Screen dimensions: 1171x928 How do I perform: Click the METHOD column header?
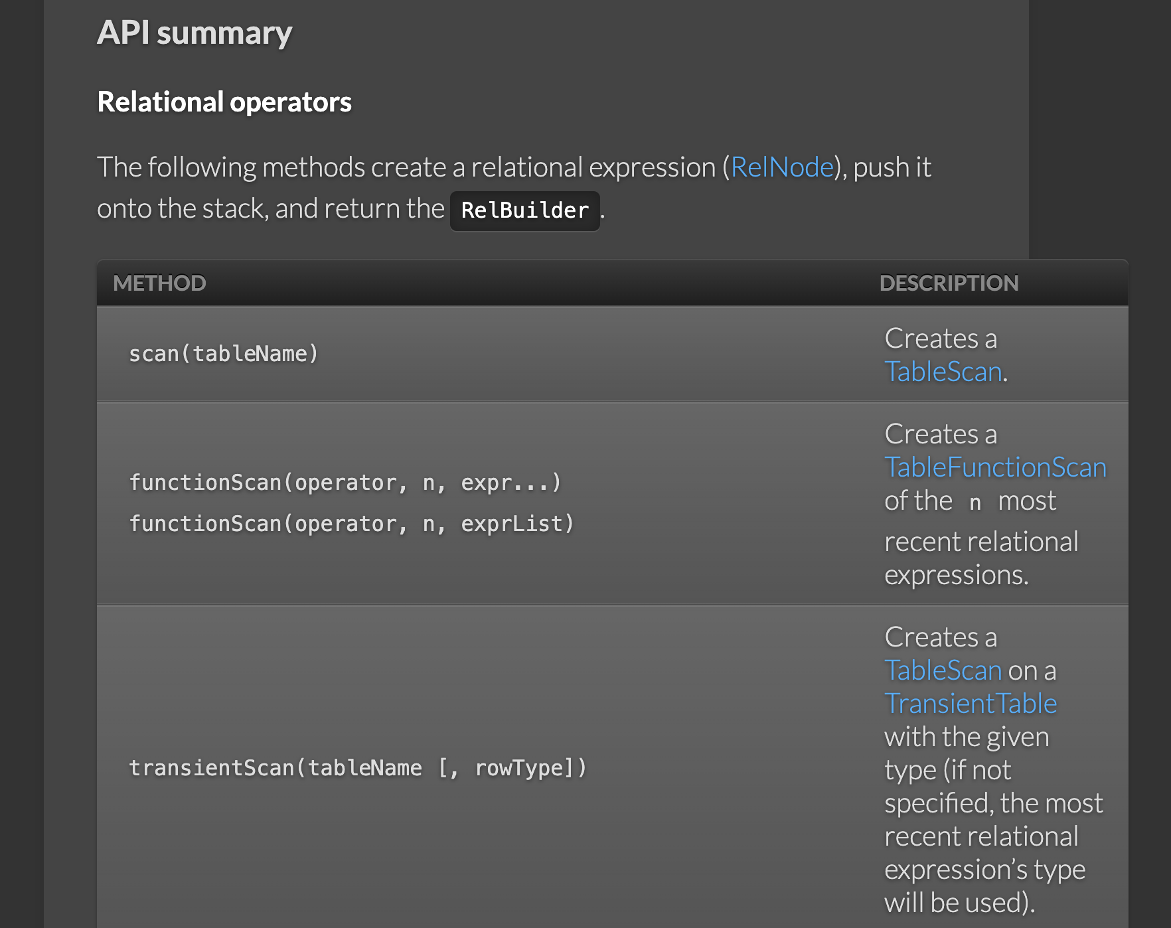coord(159,283)
